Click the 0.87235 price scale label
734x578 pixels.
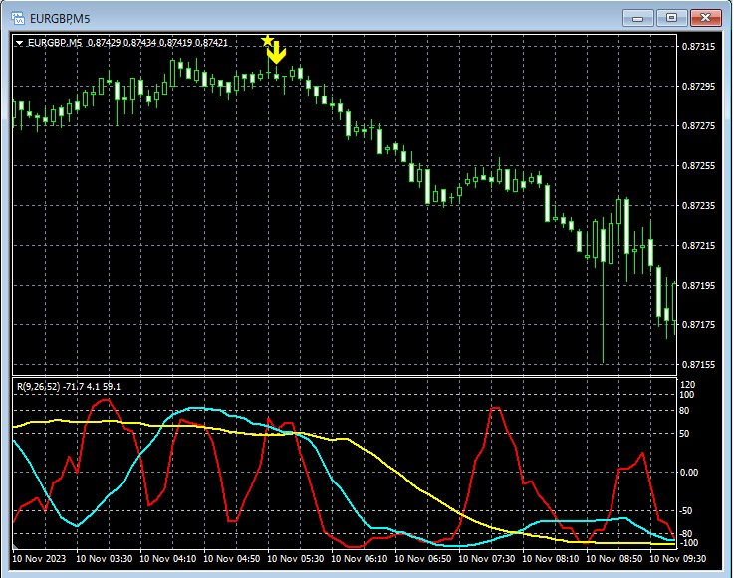click(x=698, y=205)
